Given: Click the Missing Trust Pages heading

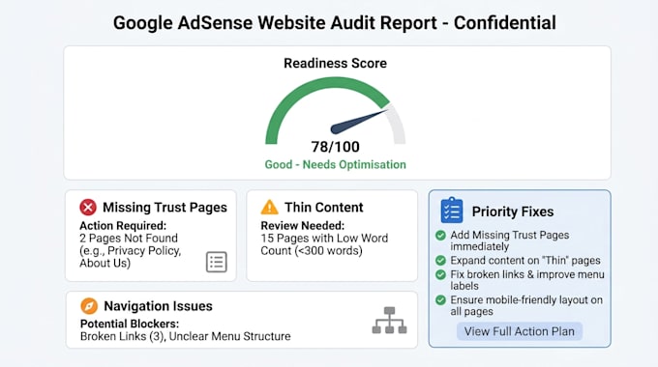Looking at the screenshot, I should [164, 208].
